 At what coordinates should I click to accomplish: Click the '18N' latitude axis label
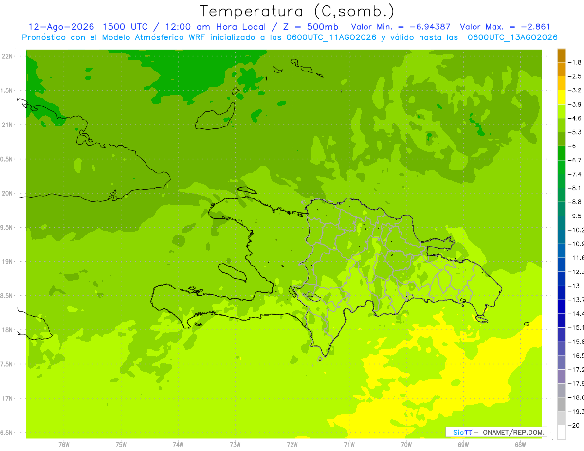[8, 330]
